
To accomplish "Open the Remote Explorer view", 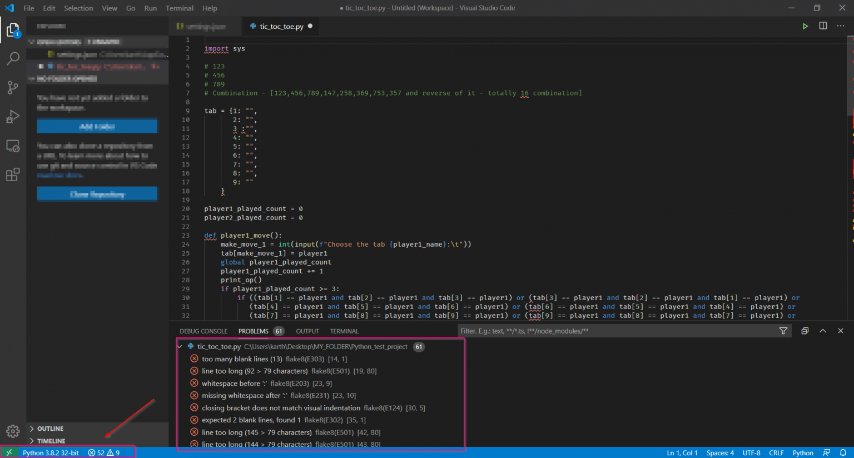I will [x=13, y=146].
